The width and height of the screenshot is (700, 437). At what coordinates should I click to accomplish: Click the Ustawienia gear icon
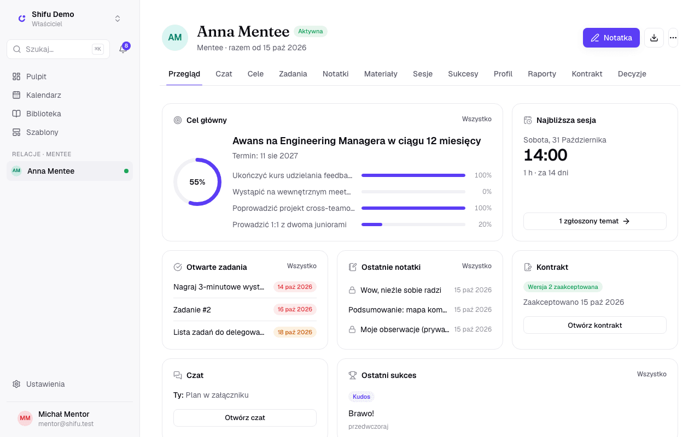tap(16, 384)
